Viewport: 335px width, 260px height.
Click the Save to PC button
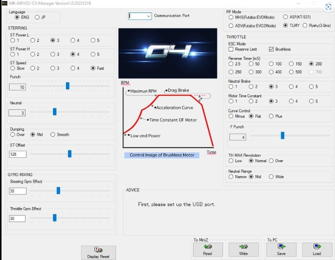coord(281,250)
